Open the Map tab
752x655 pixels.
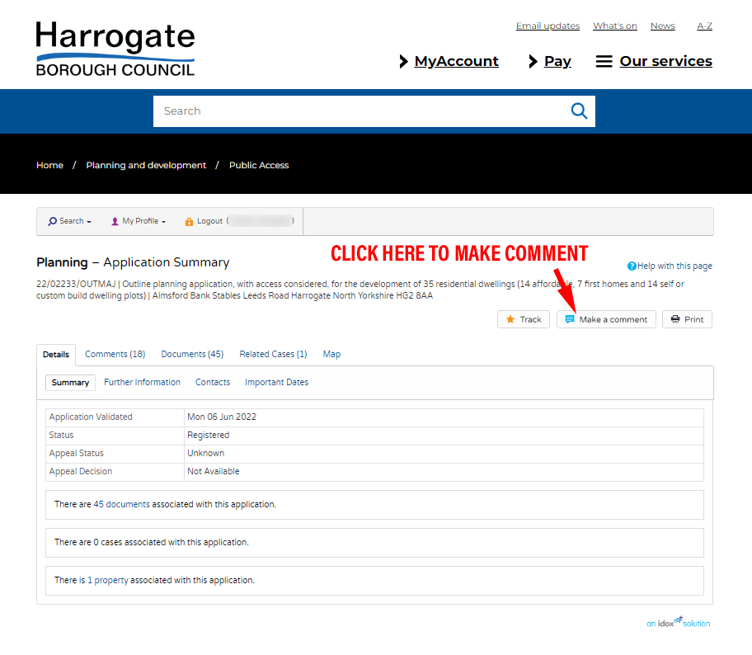coord(331,354)
